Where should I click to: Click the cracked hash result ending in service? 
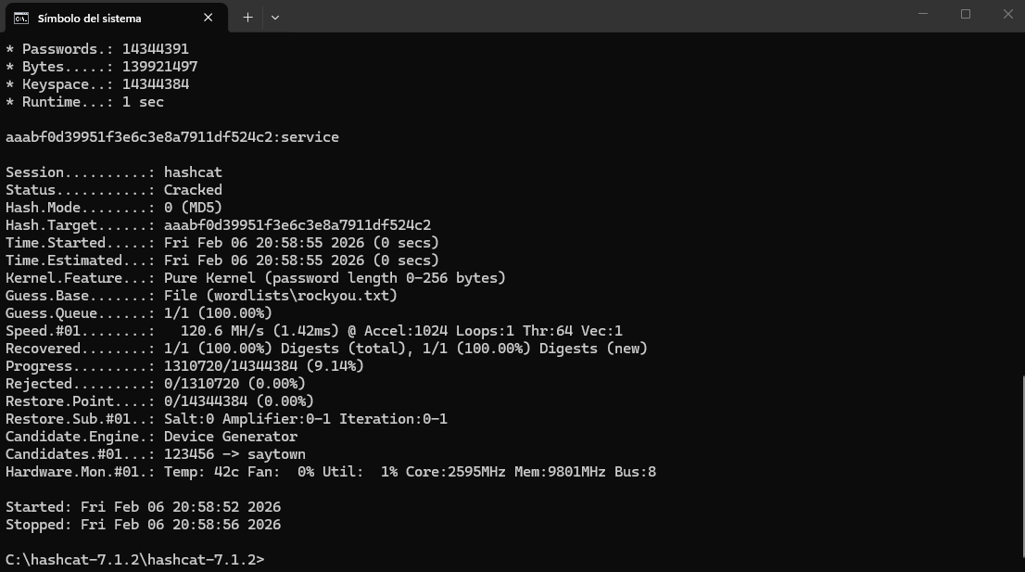tap(172, 137)
